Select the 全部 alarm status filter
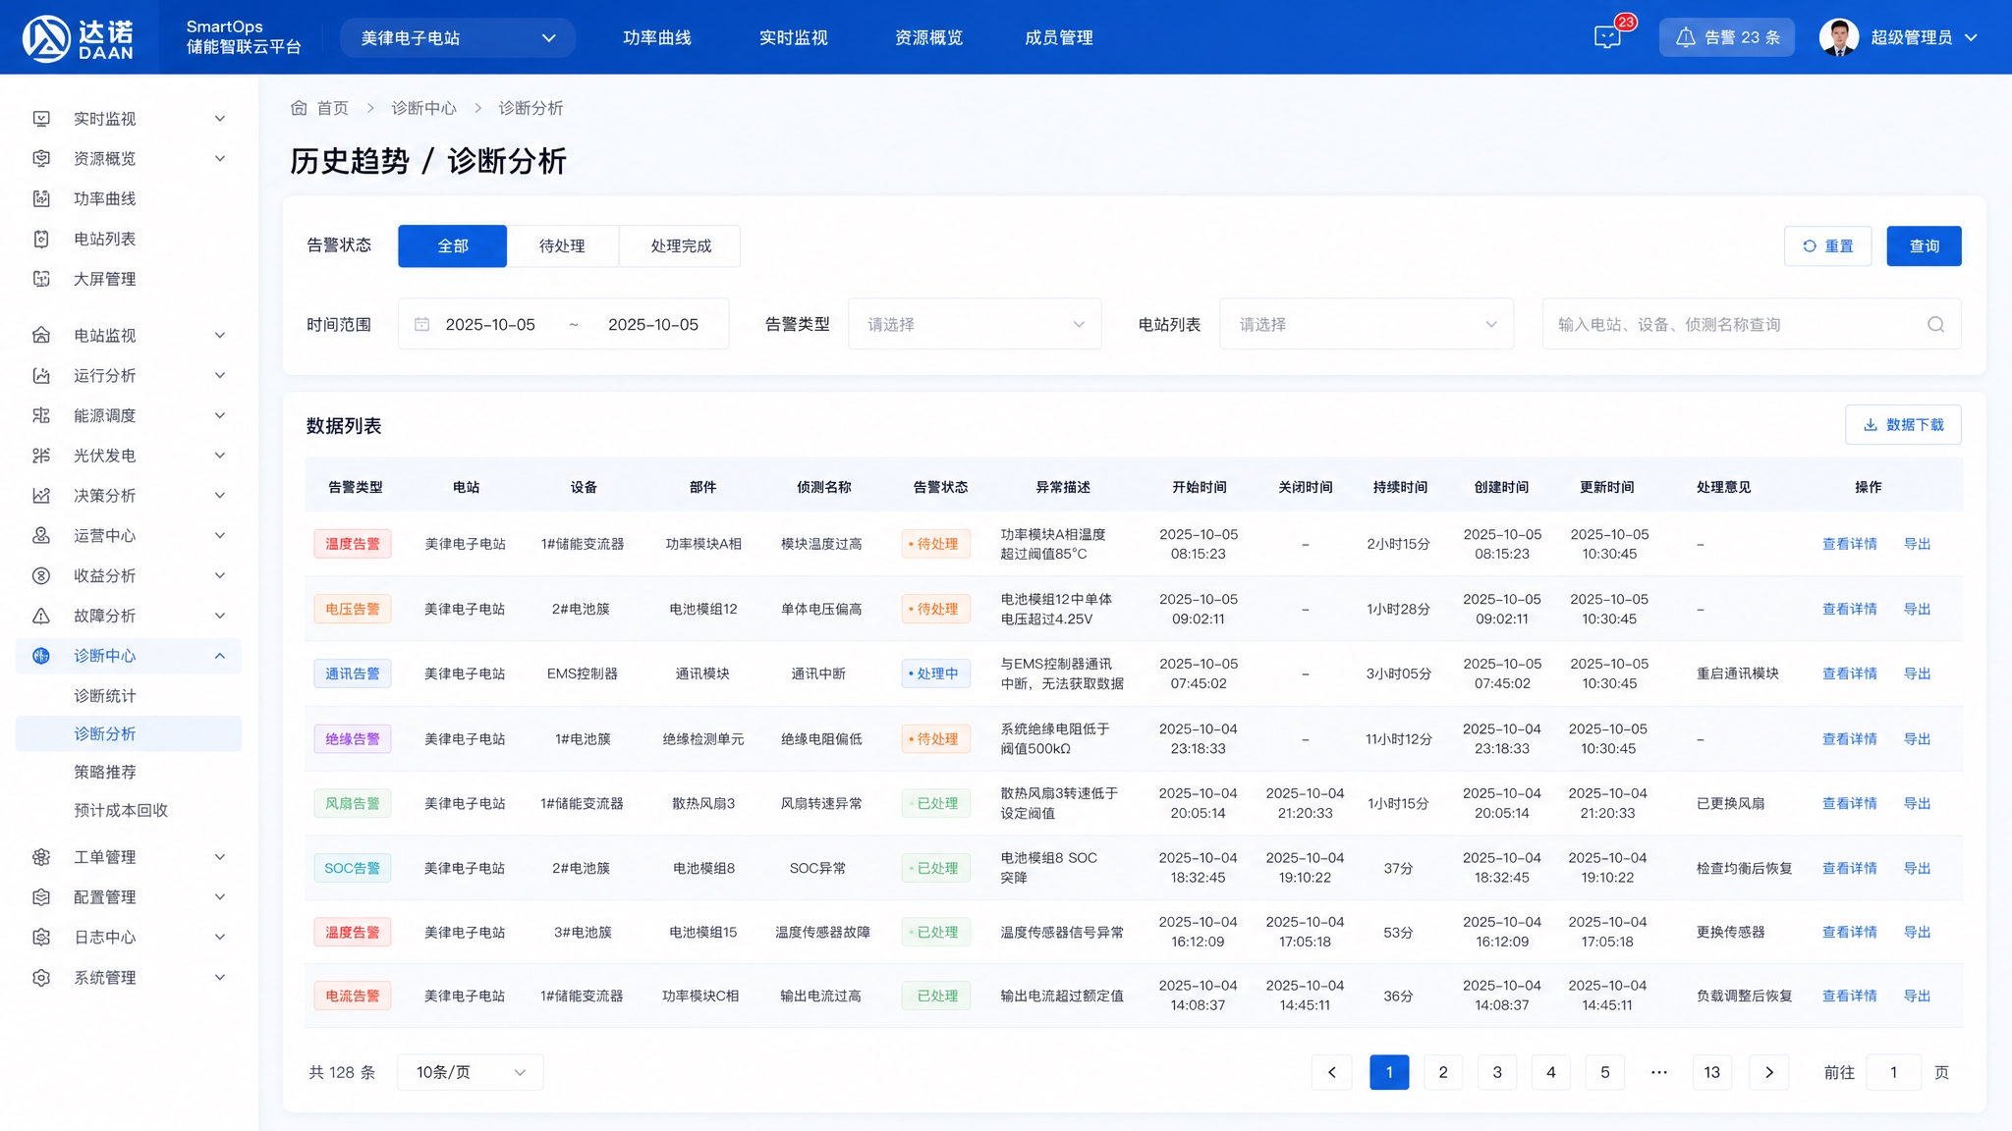This screenshot has width=2012, height=1131. (453, 246)
